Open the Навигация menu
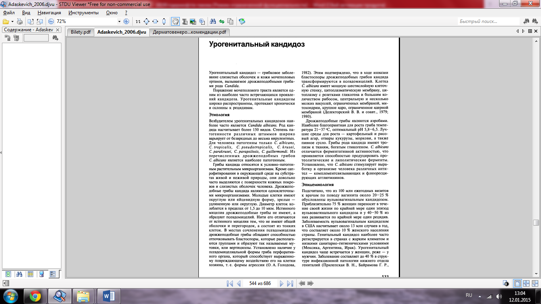Viewport: 541px width, 304px height. (49, 13)
